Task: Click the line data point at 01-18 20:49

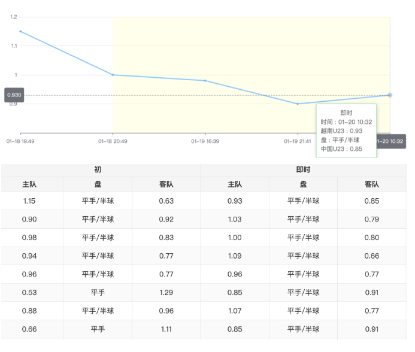Action: 113,75
